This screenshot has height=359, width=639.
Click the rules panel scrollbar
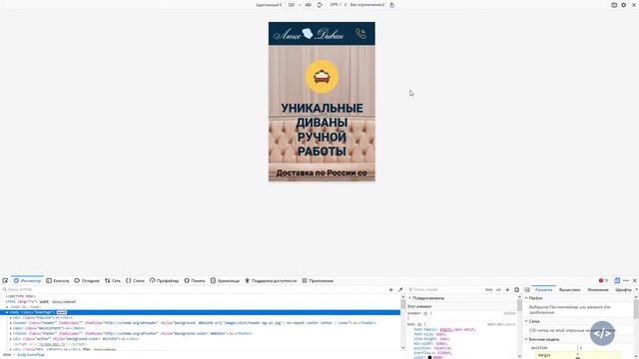tap(519, 326)
